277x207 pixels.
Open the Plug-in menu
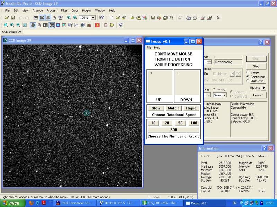[x=87, y=11]
